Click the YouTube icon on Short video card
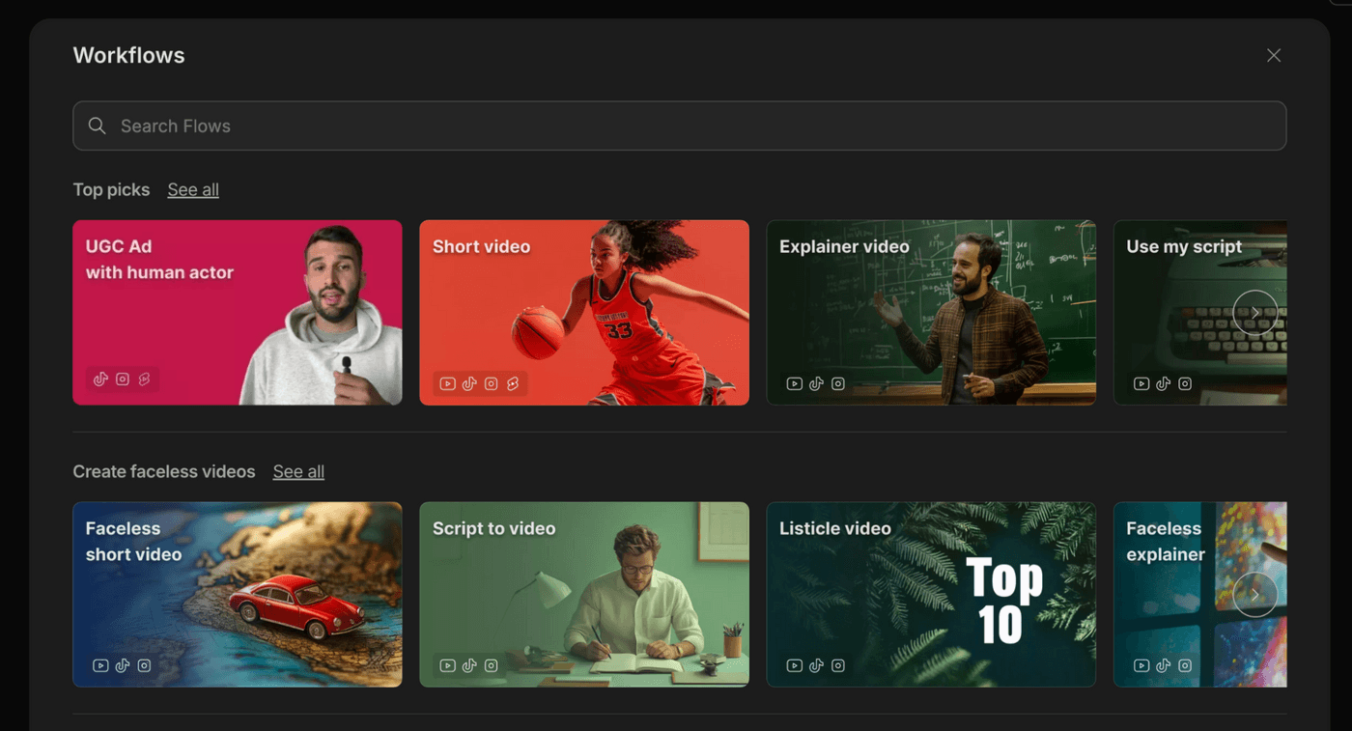This screenshot has height=731, width=1352. (447, 383)
